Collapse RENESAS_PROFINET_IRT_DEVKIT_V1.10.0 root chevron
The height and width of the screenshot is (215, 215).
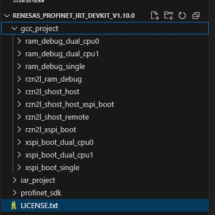click(7, 16)
